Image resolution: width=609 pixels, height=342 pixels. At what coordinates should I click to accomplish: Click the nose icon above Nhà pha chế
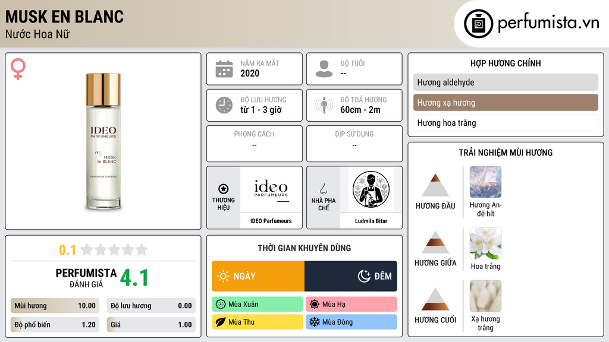pos(323,189)
